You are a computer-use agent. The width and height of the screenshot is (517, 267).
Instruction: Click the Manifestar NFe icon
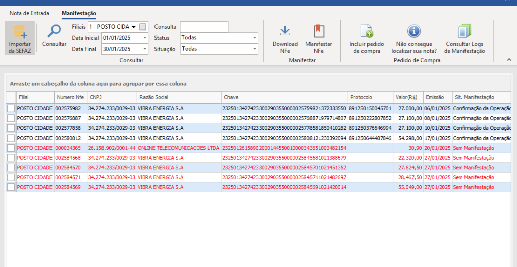pos(319,31)
